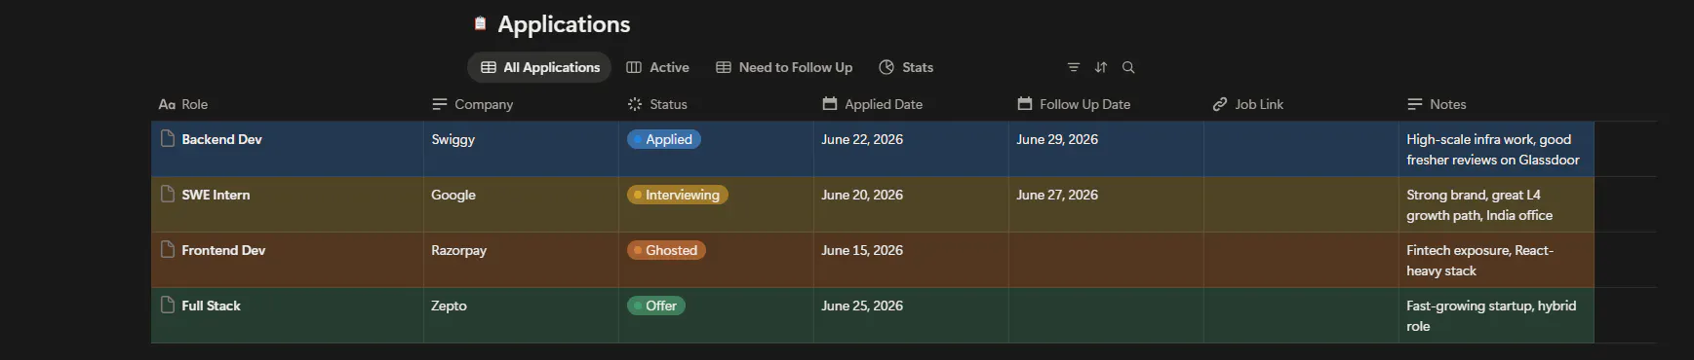Open the SWE Intern page icon
This screenshot has width=1694, height=360.
[168, 194]
